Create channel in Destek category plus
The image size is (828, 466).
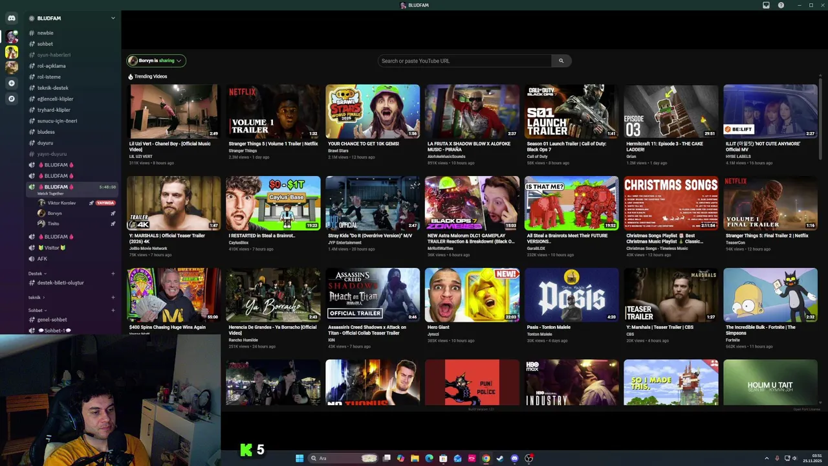click(113, 273)
